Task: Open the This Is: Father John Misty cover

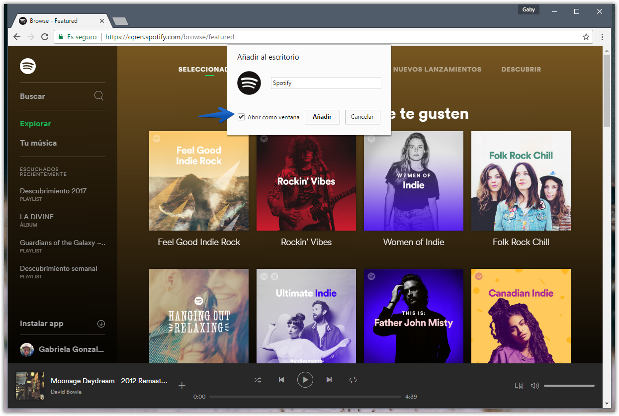Action: [x=414, y=316]
